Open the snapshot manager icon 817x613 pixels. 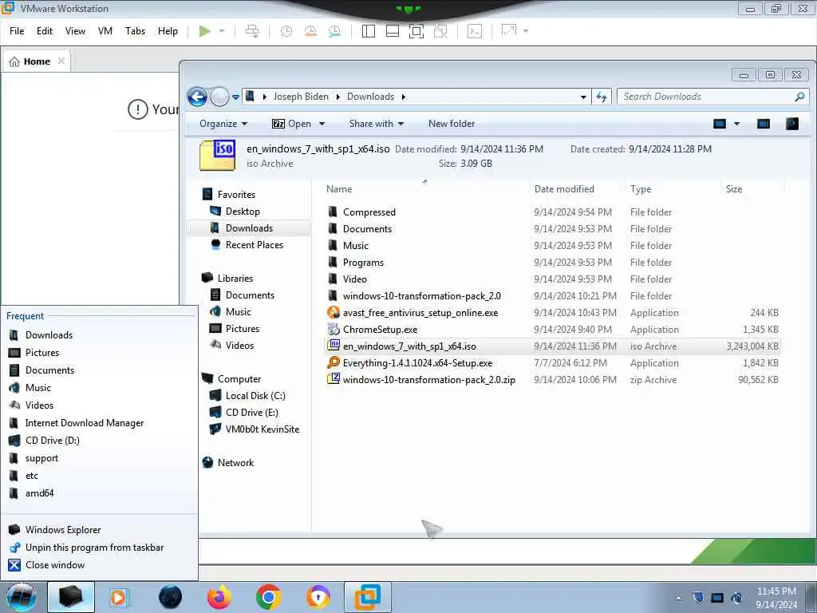click(x=334, y=31)
